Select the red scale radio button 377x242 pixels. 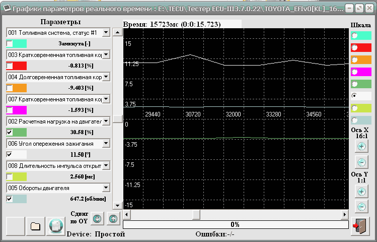coord(355,48)
